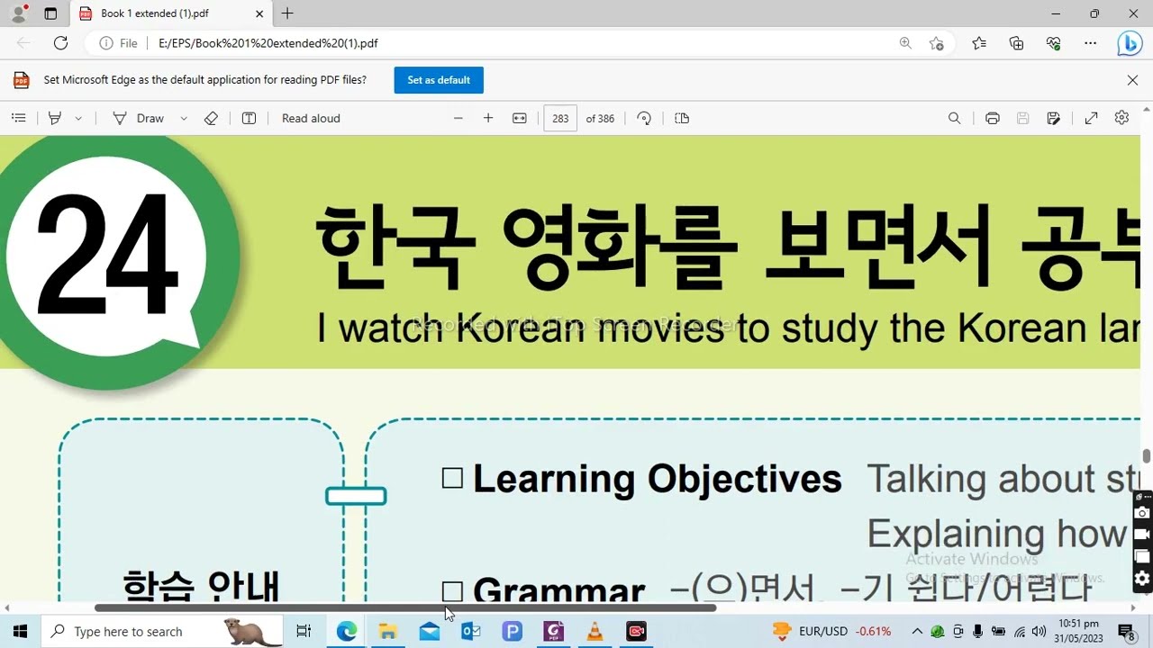Image resolution: width=1153 pixels, height=648 pixels.
Task: Open the Tab actions menu
Action: tap(50, 13)
